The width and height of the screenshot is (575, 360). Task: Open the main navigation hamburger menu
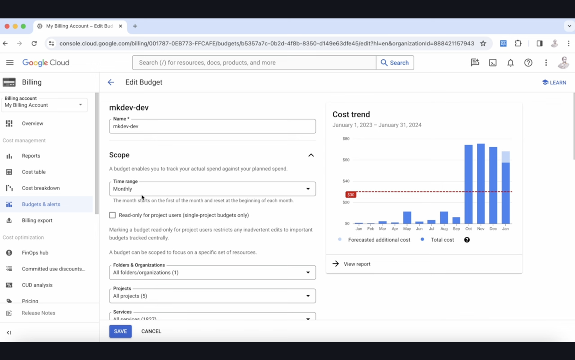pos(10,63)
